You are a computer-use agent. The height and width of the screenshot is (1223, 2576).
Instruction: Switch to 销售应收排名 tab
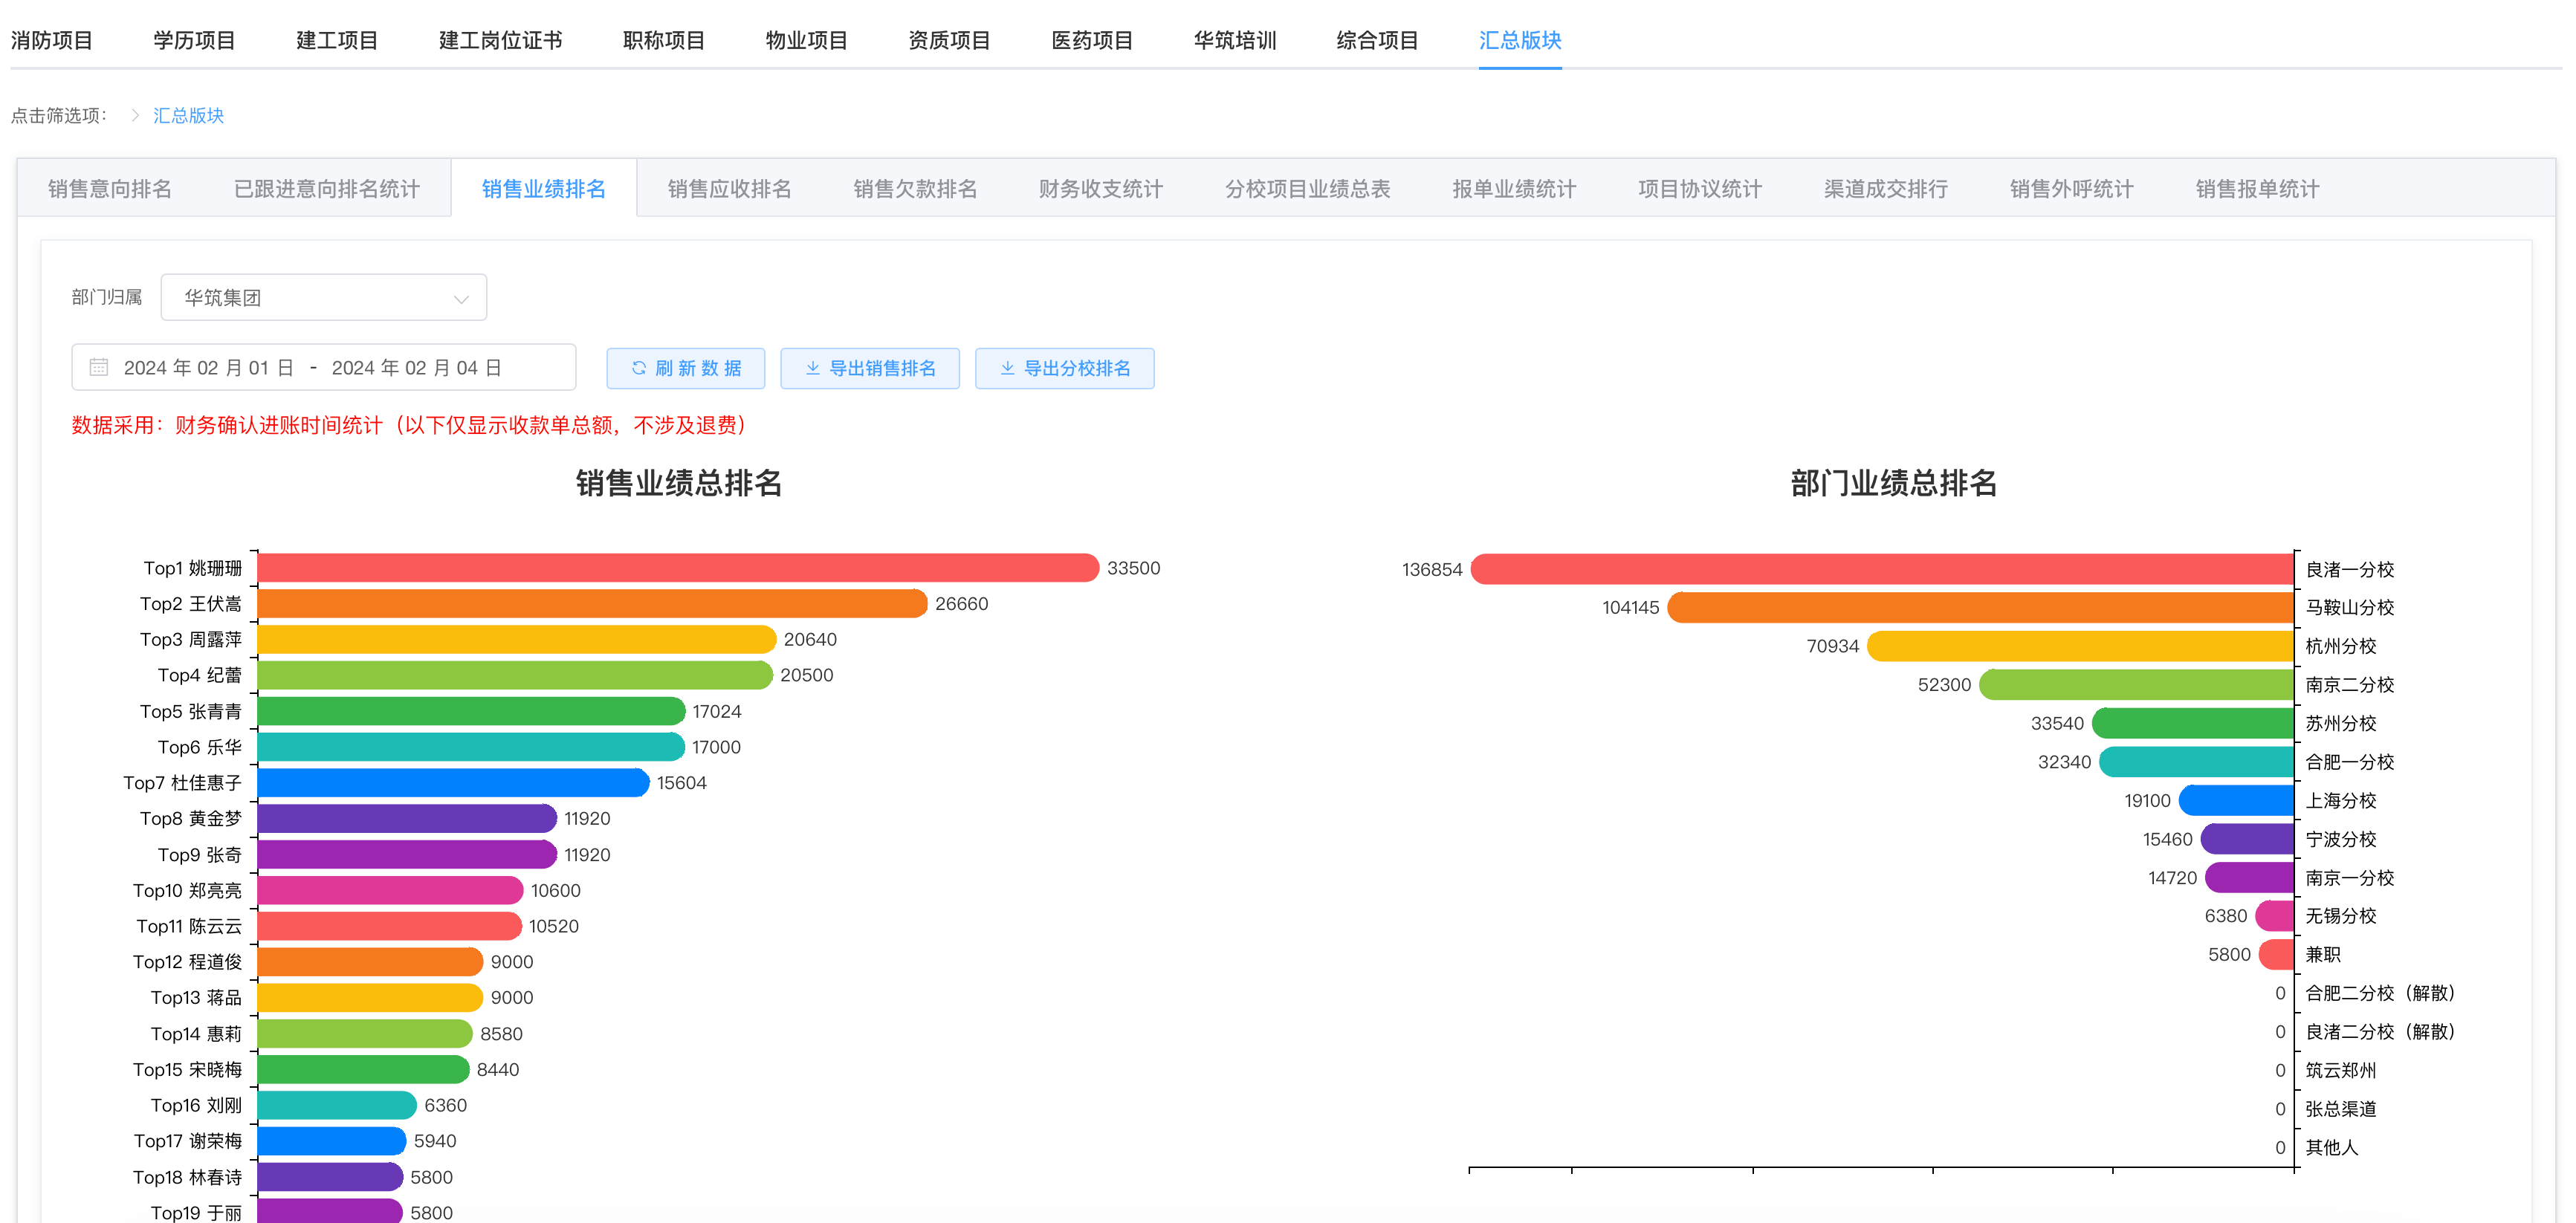click(729, 189)
